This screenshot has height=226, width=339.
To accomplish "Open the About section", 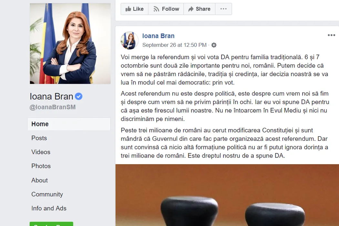I will tap(40, 180).
